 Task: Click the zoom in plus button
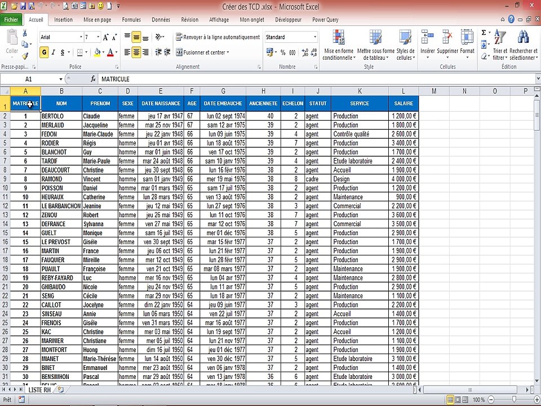pyautogui.click(x=536, y=400)
